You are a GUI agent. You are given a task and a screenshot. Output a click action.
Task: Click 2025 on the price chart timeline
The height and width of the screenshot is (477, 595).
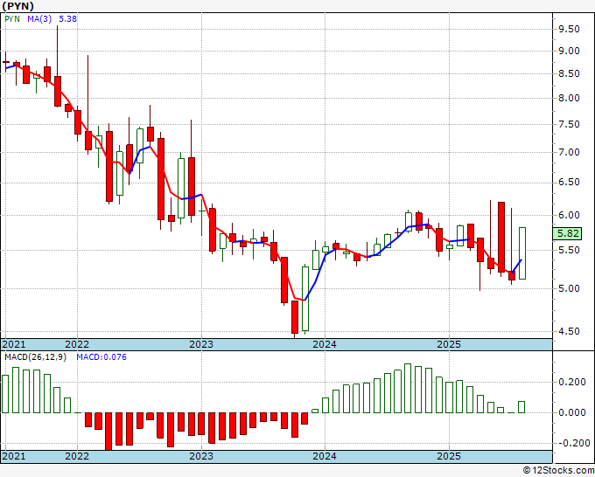[449, 344]
